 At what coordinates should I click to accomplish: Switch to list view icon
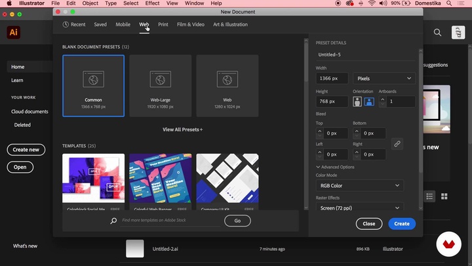430,196
